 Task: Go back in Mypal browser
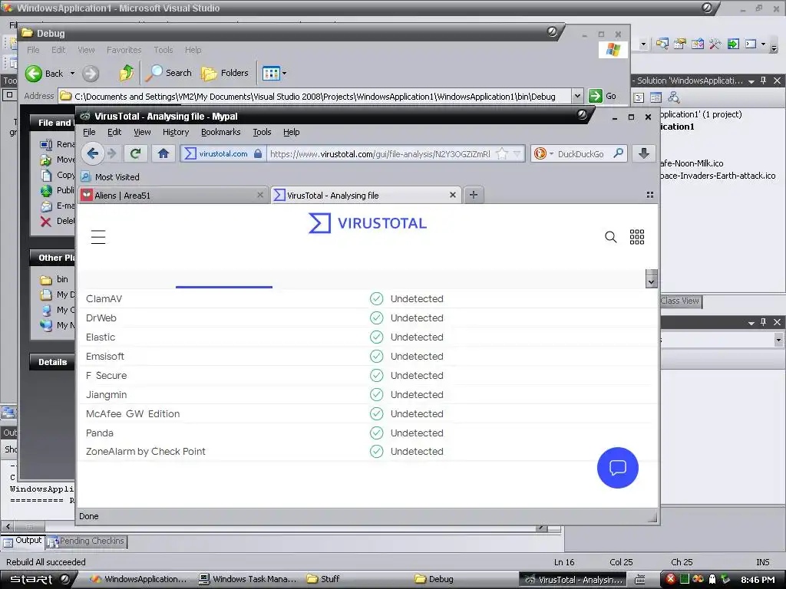pyautogui.click(x=92, y=153)
